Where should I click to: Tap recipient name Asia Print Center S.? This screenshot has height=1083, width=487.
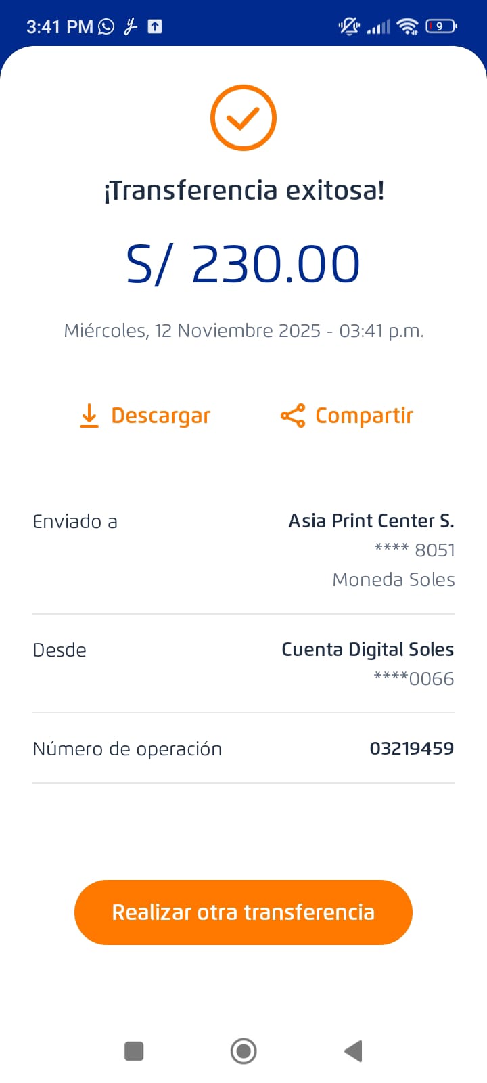371,521
